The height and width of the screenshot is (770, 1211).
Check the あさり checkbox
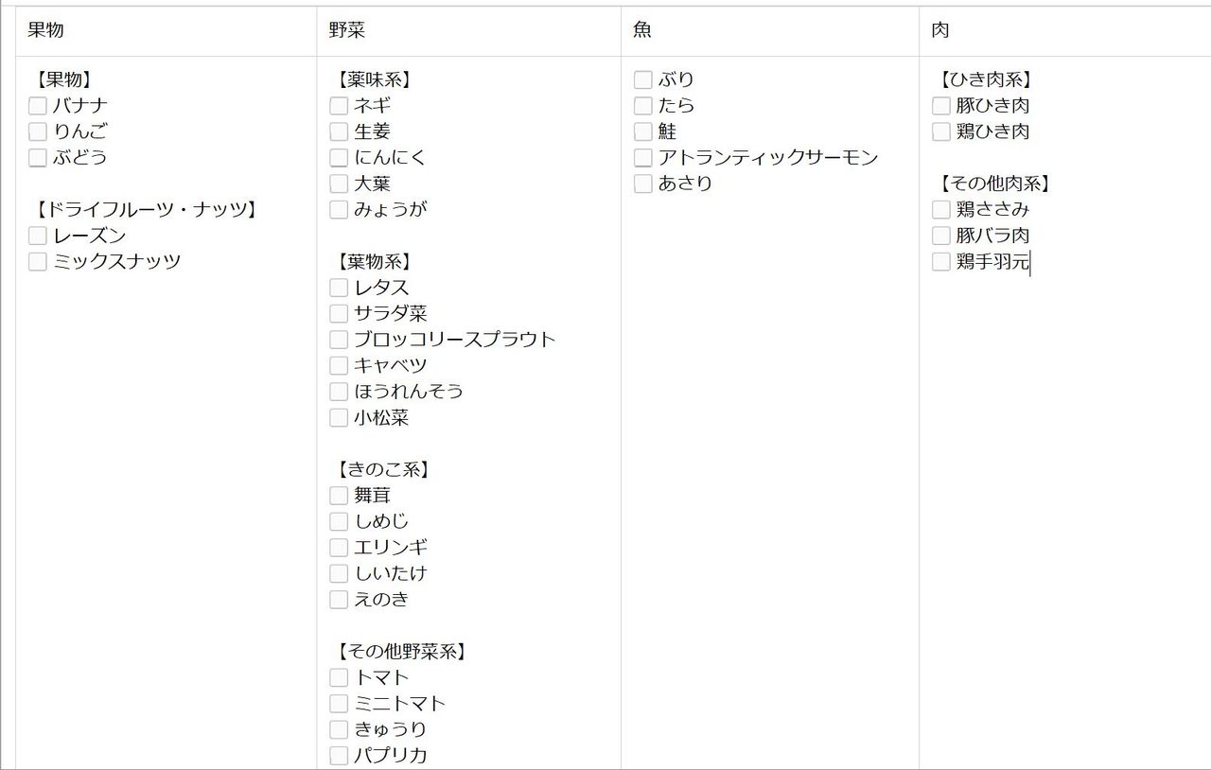[643, 184]
